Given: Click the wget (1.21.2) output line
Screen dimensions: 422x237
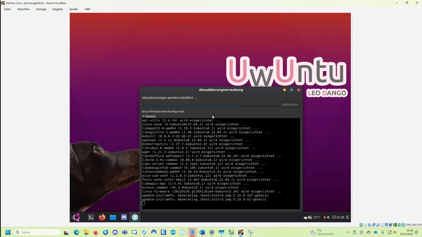Looking at the screenshot, I should point(188,152).
